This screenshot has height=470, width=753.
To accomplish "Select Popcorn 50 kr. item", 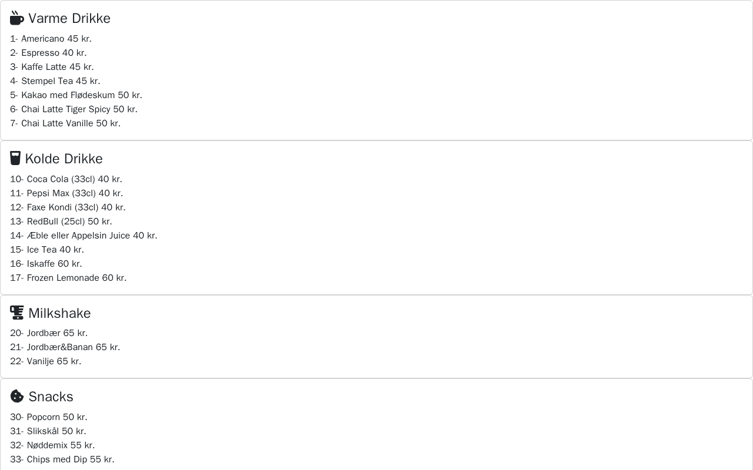I will [x=49, y=417].
